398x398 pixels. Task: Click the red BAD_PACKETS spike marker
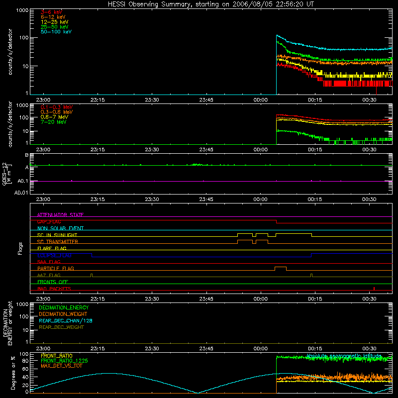[x=374, y=289]
